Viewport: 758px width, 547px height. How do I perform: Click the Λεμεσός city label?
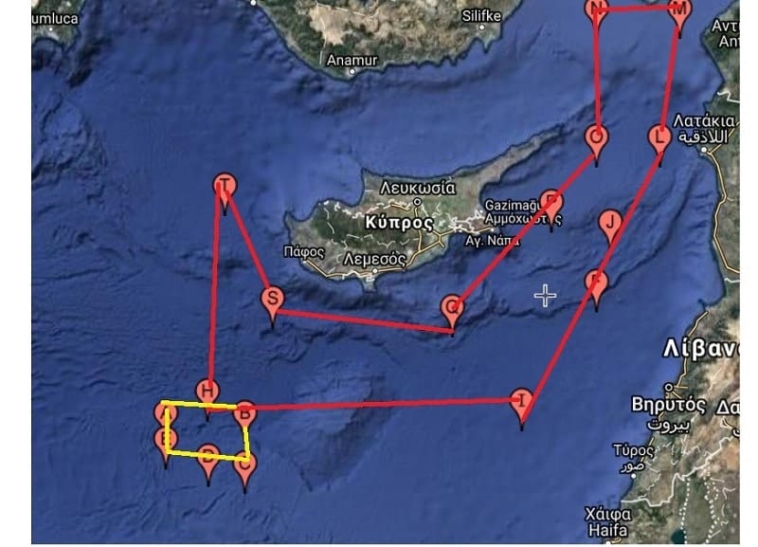point(375,260)
